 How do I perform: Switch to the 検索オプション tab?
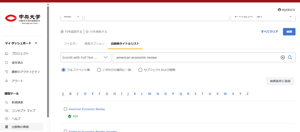pyautogui.click(x=94, y=44)
